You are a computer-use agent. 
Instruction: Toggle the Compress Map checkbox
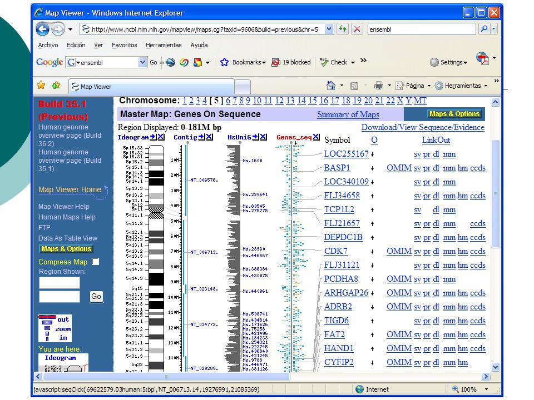(x=96, y=262)
